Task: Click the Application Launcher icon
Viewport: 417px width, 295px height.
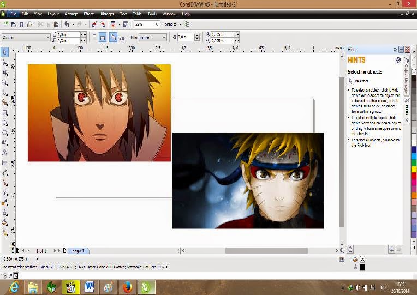Action: coord(114,25)
